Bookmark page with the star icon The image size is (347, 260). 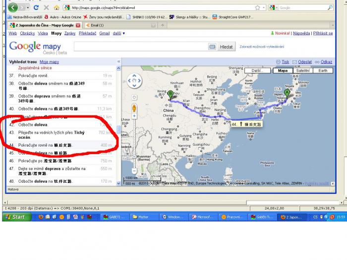coord(257,8)
